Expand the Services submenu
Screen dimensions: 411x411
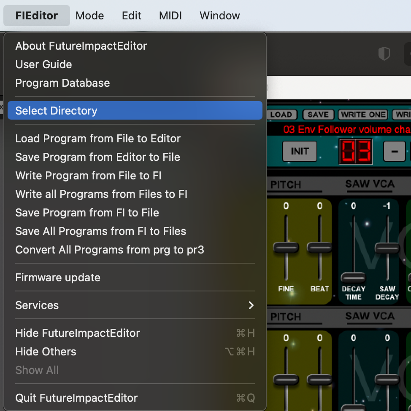click(x=135, y=305)
